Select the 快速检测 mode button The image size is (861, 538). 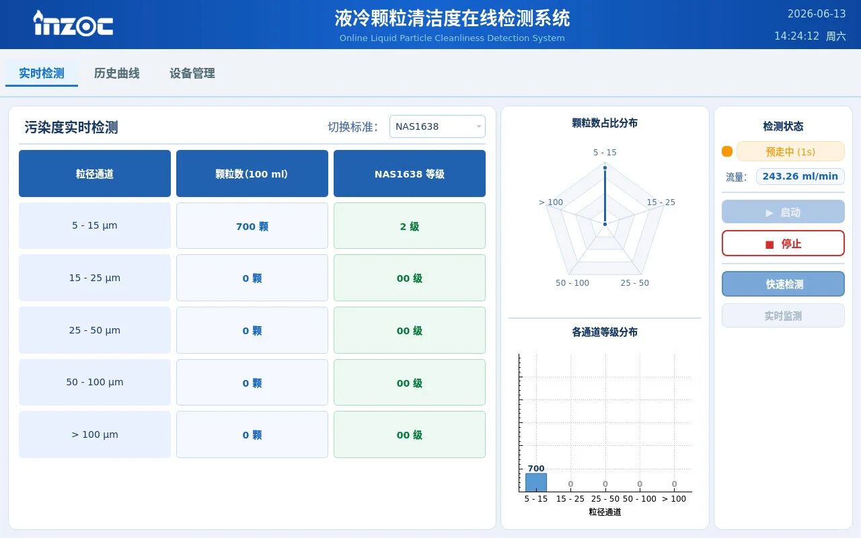(783, 284)
